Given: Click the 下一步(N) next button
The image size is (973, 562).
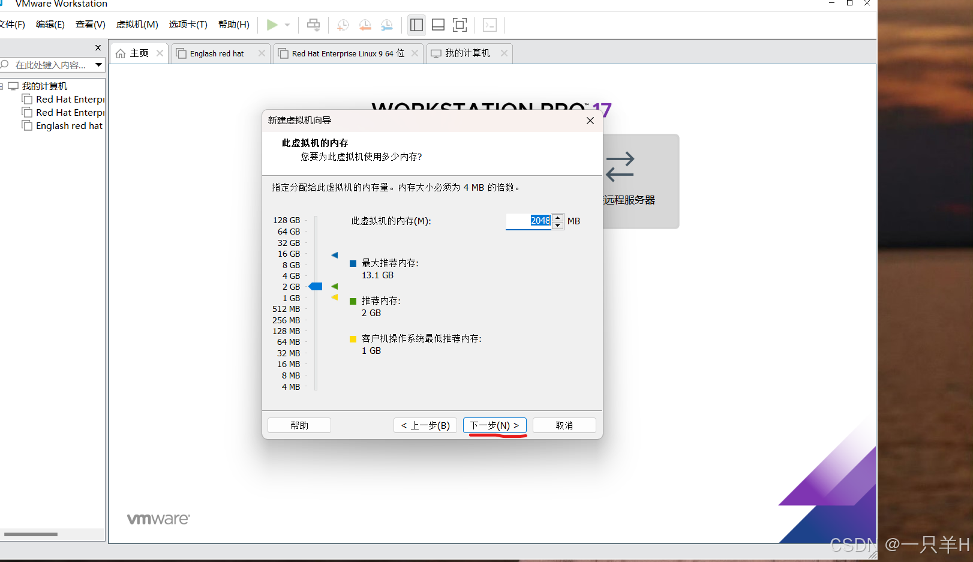Looking at the screenshot, I should 495,425.
